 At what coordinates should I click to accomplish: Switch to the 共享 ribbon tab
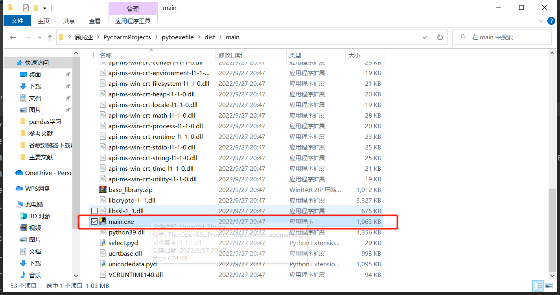[x=69, y=21]
